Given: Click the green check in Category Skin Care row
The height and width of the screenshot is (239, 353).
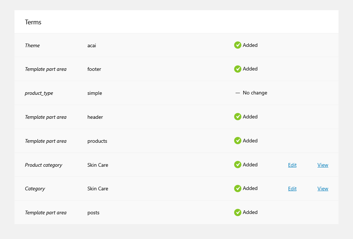Looking at the screenshot, I should coord(237,189).
